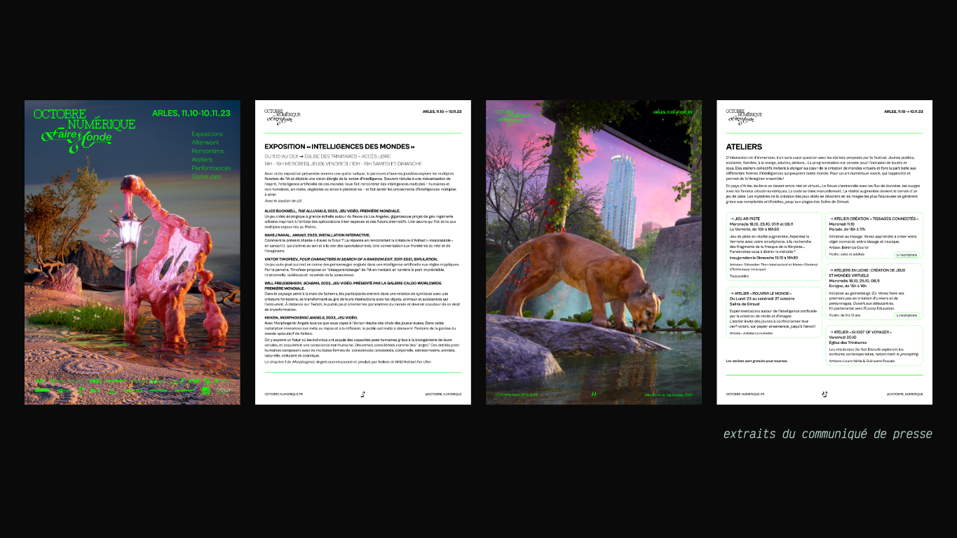This screenshot has width=957, height=538.
Task: Click 'KEIKEN, MORPHOGENIC ANGELS' entry heading
Action: coord(311,317)
